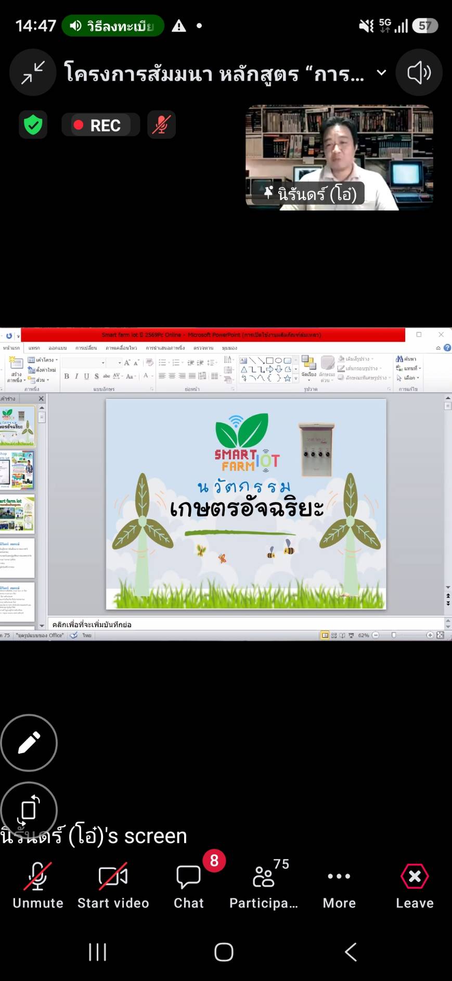This screenshot has width=452, height=981.
Task: Open the มุมมอง ribbon tab
Action: [229, 348]
